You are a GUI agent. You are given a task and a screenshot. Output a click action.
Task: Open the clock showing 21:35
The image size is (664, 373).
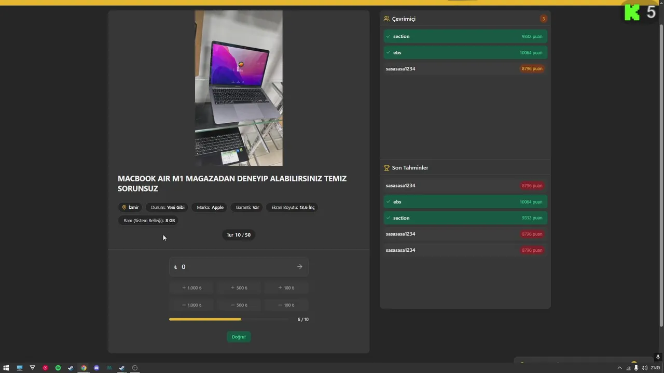(x=656, y=368)
